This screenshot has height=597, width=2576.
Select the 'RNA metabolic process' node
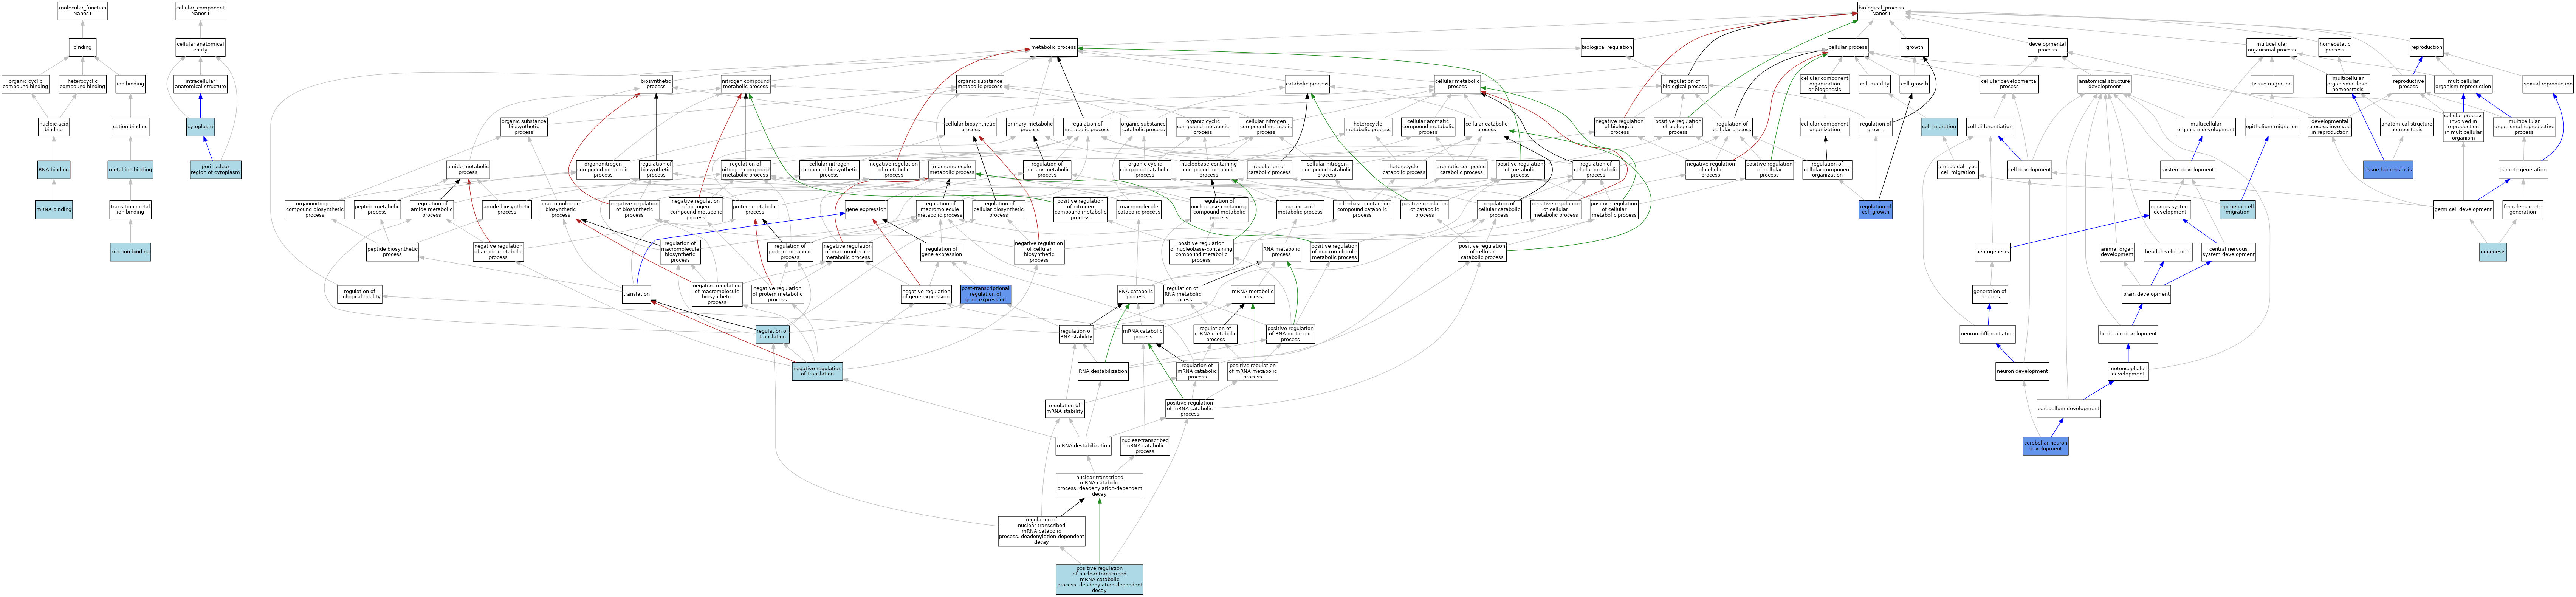click(x=1281, y=252)
